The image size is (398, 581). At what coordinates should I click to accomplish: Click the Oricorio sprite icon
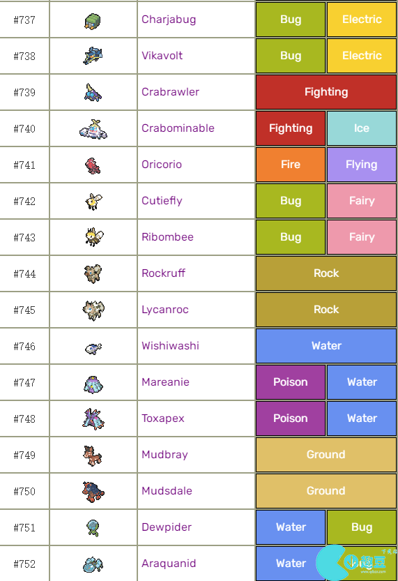coord(93,165)
